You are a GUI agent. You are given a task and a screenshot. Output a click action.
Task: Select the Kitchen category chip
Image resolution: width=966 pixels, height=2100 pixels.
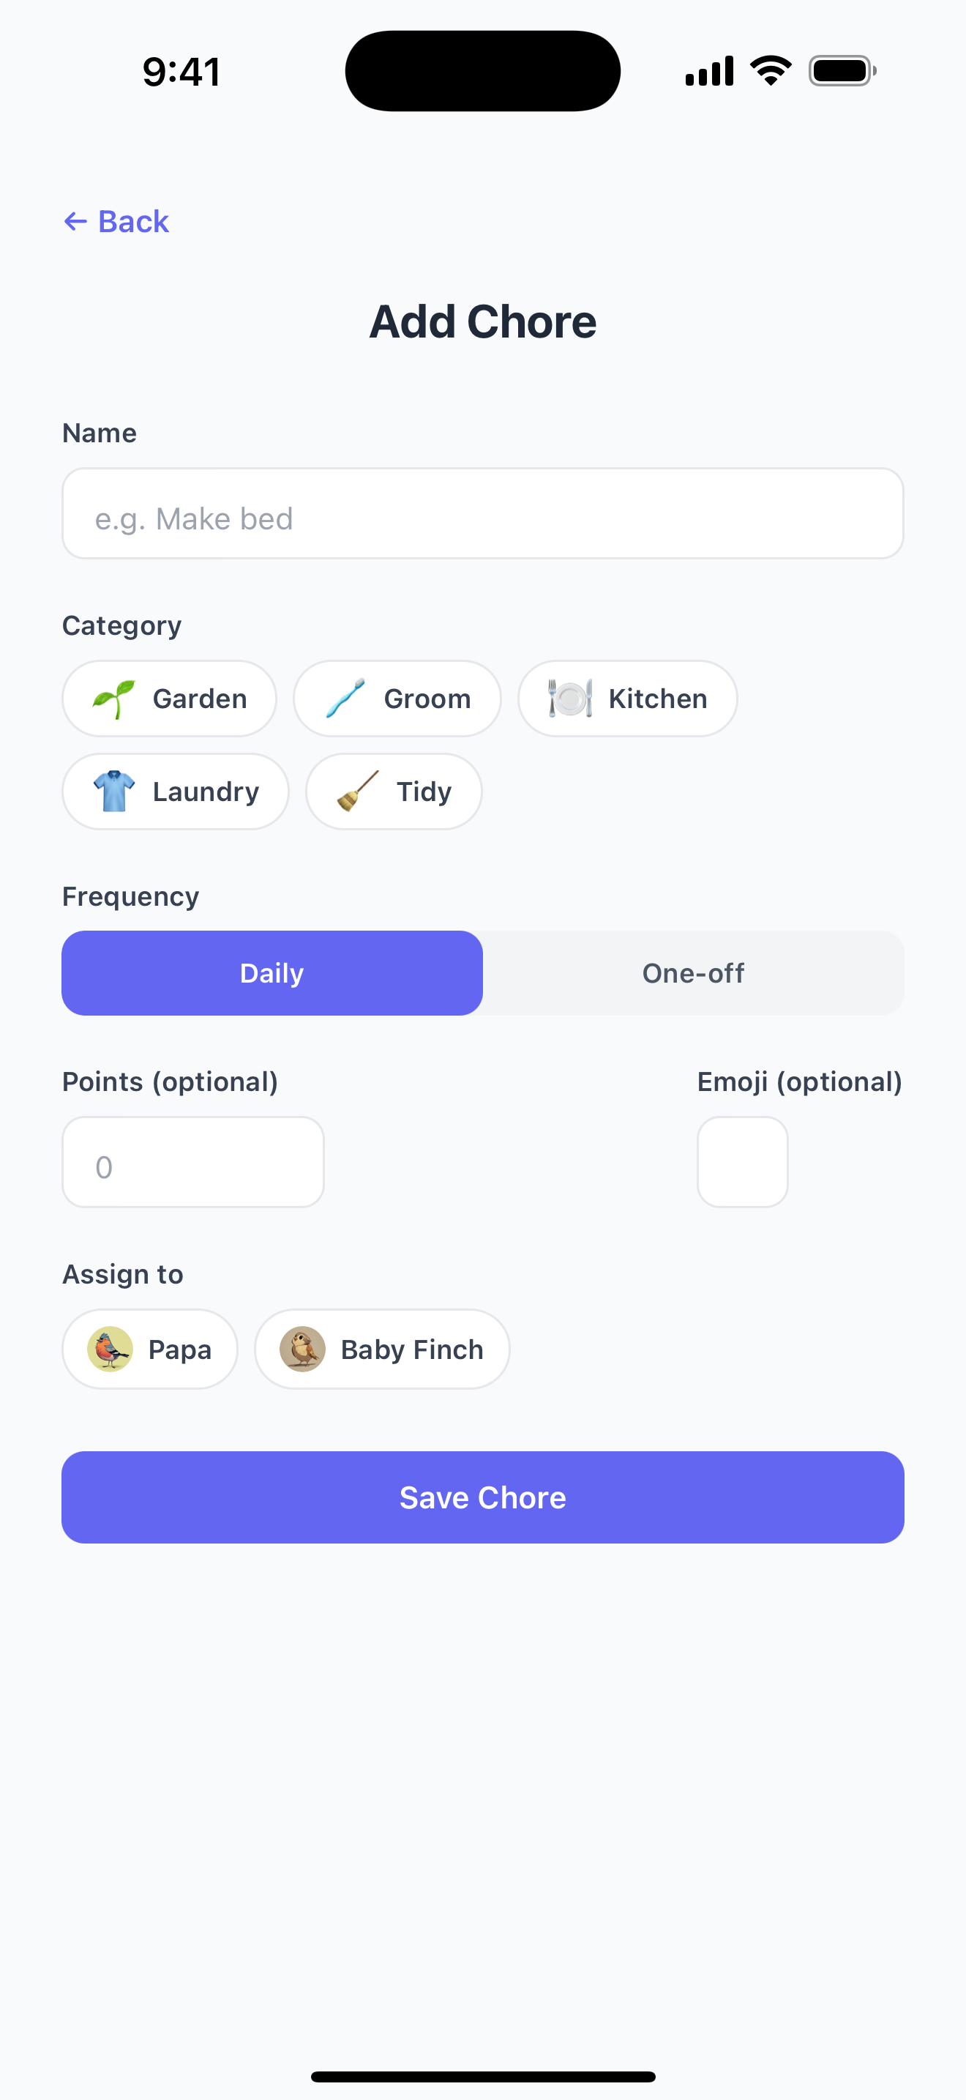point(627,697)
